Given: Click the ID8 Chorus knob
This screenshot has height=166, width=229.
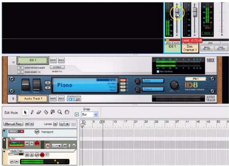Looking at the screenshot, I should tap(138, 89).
